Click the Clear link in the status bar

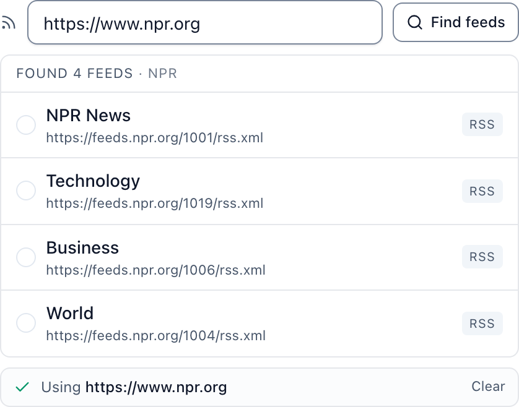[488, 386]
